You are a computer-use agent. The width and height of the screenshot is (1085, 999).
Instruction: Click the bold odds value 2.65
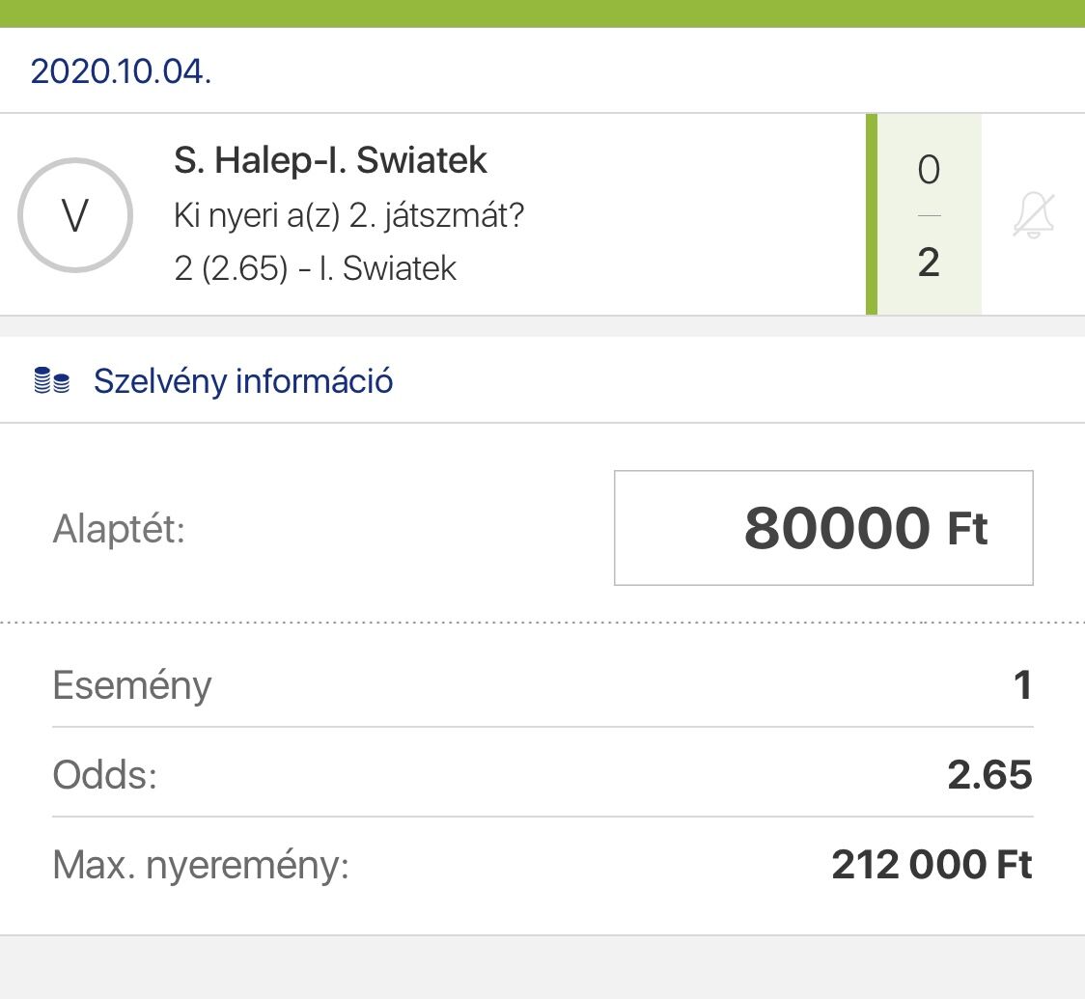[989, 775]
